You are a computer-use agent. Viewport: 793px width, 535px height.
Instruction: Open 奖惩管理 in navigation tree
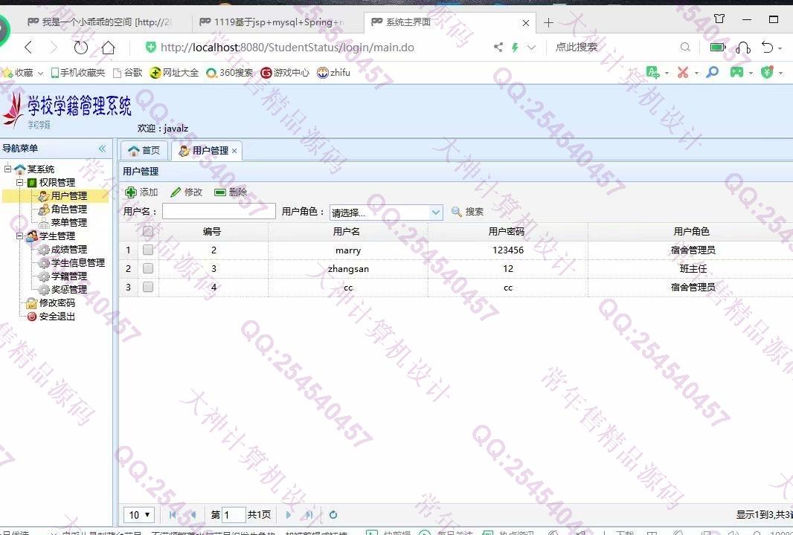69,290
